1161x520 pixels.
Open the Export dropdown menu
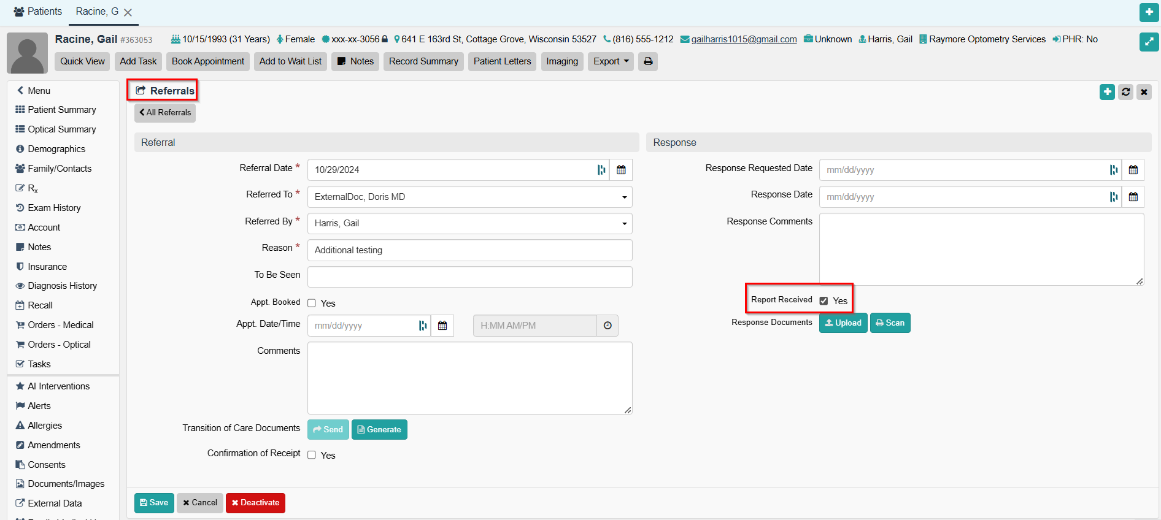coord(611,61)
